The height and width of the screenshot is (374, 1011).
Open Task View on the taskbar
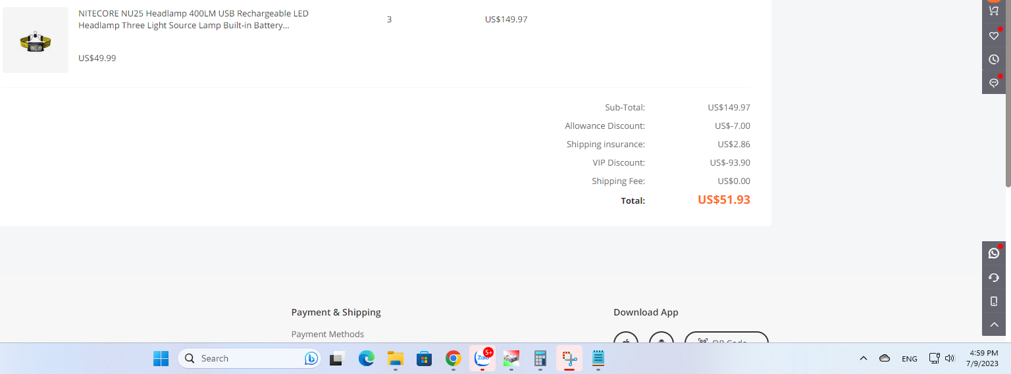[337, 358]
